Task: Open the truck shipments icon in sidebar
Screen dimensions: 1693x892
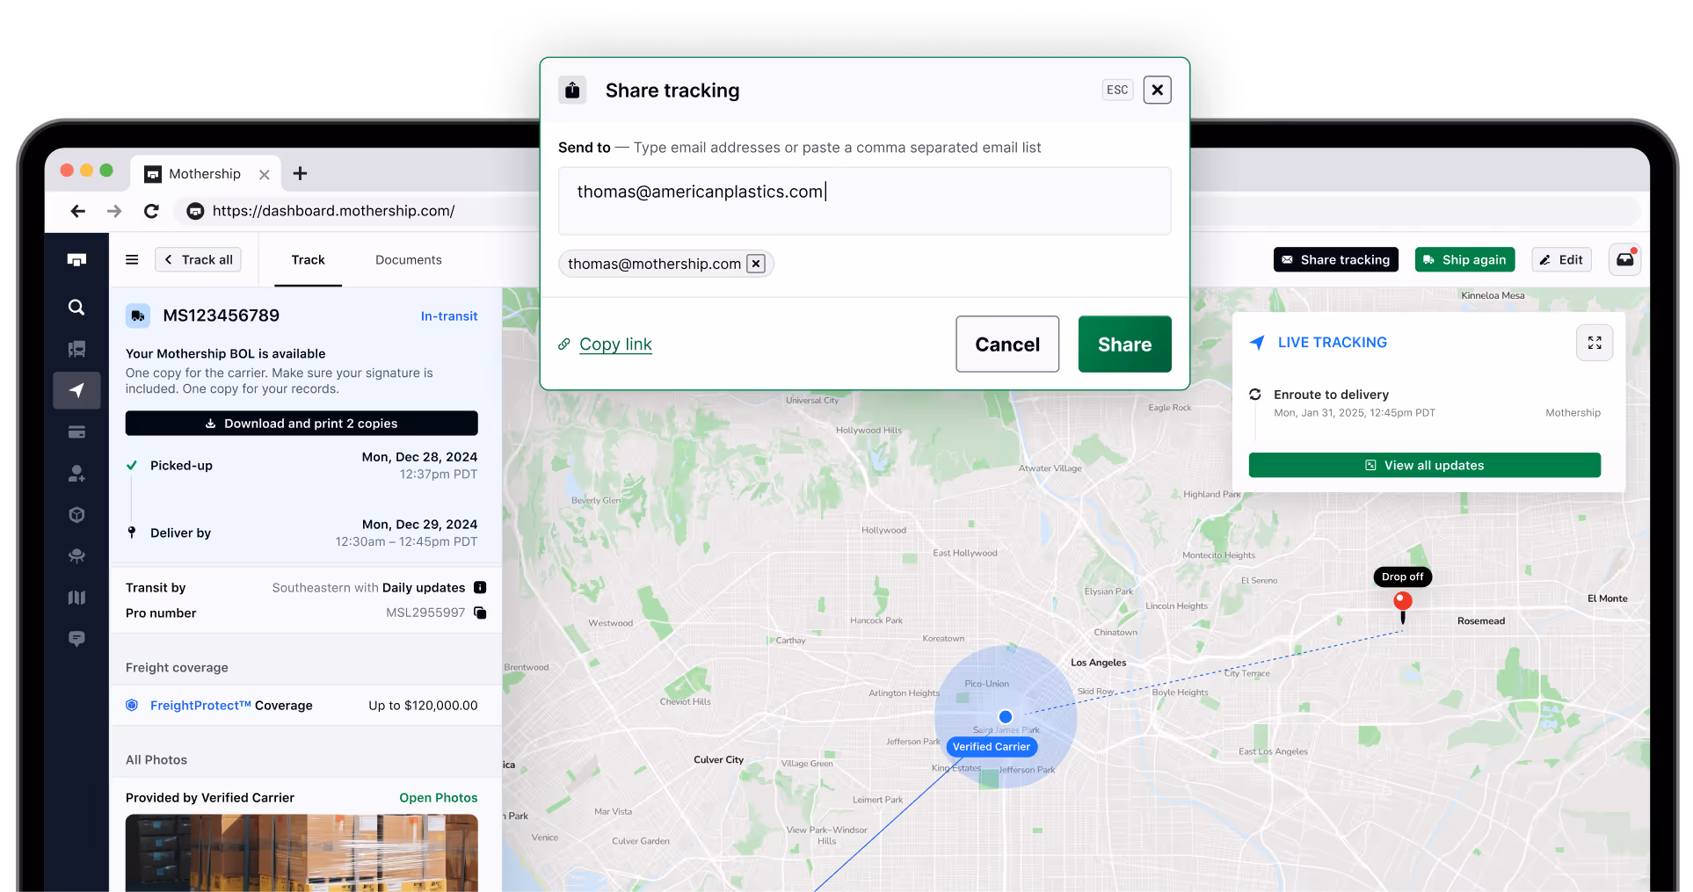Action: click(x=76, y=349)
